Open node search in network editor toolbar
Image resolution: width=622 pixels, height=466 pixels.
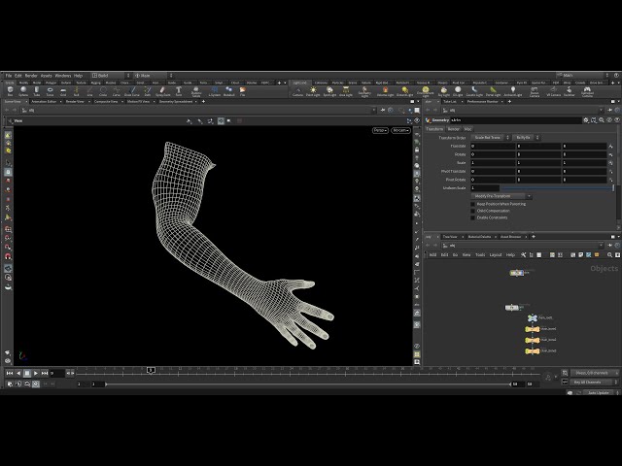click(609, 254)
